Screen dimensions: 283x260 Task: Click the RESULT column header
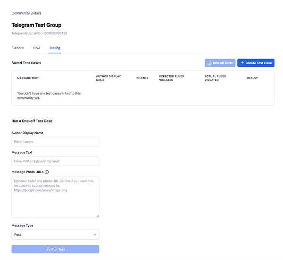point(252,78)
